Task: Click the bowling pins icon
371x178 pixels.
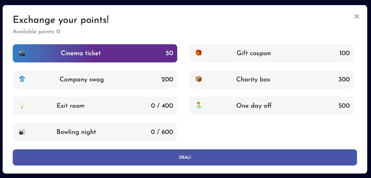Action: (22, 132)
